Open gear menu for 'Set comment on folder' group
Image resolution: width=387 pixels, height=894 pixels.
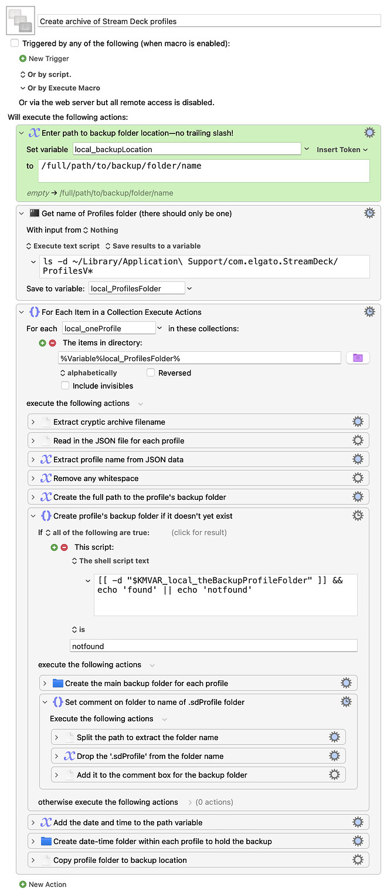pos(346,702)
